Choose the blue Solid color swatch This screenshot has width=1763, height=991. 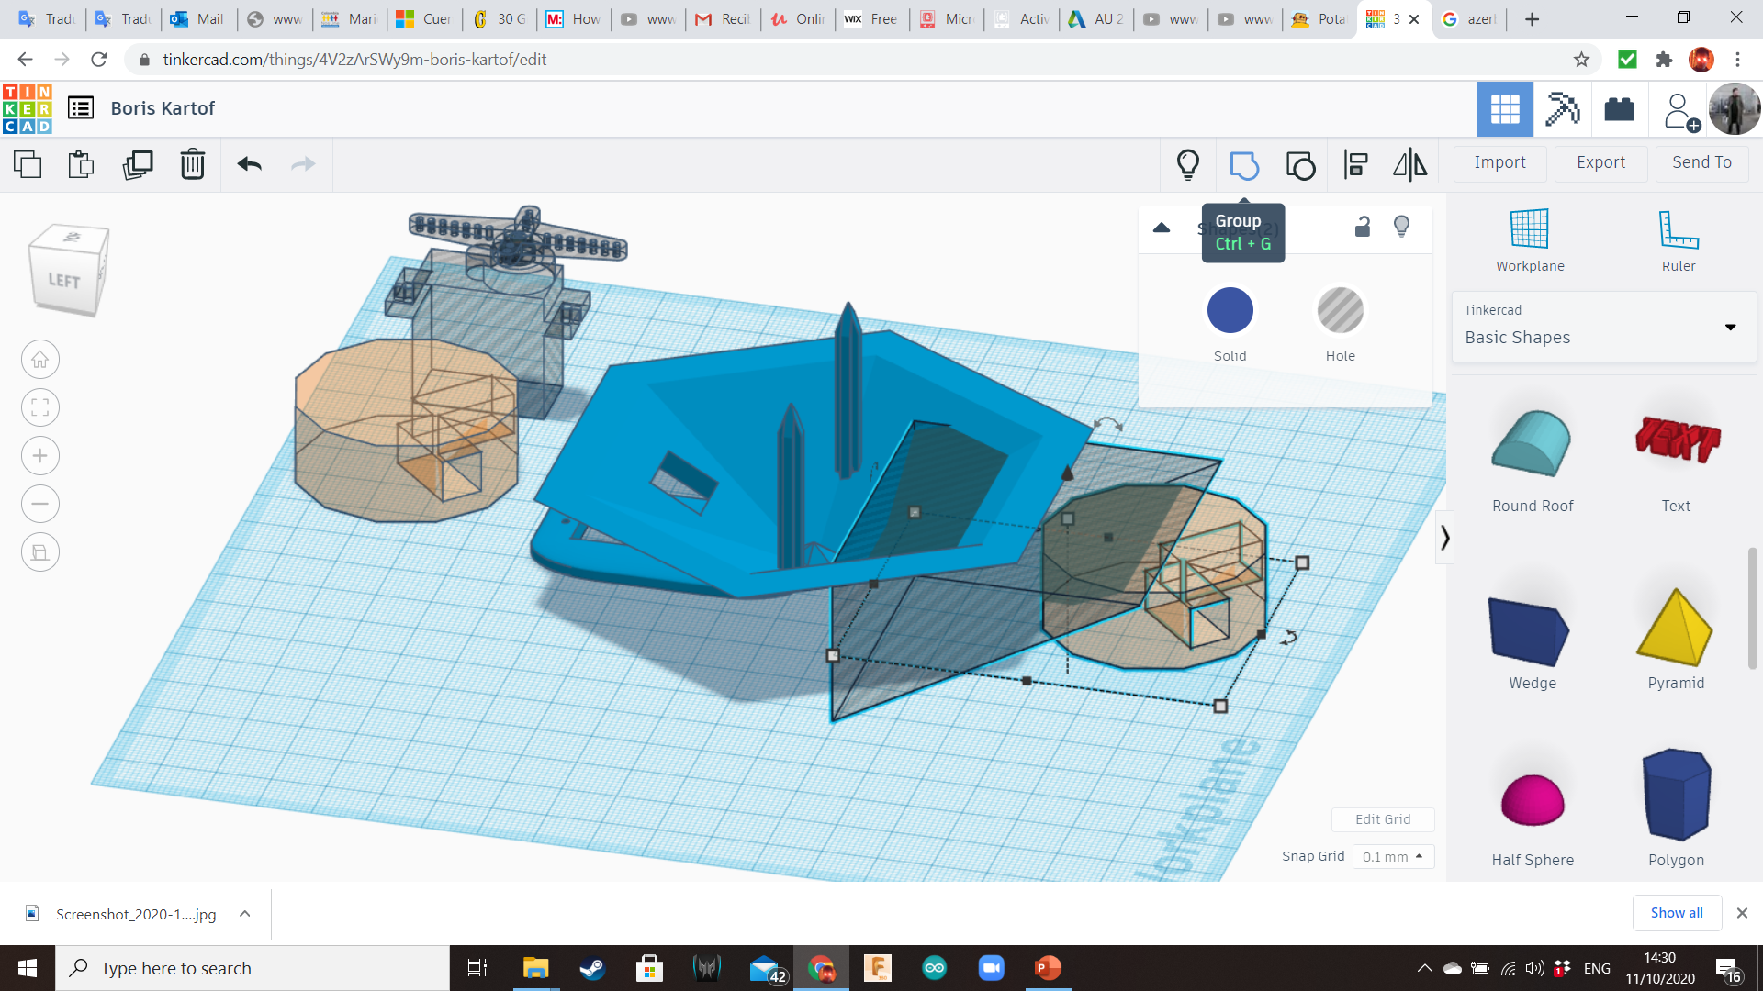click(1230, 310)
